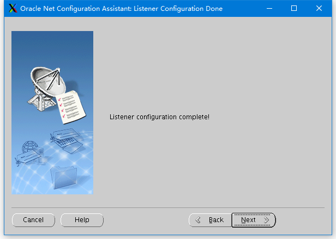The height and width of the screenshot is (239, 336).
Task: Click the X application icon in title bar
Action: (13, 8)
